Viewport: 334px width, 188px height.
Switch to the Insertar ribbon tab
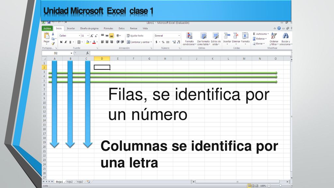pyautogui.click(x=71, y=28)
